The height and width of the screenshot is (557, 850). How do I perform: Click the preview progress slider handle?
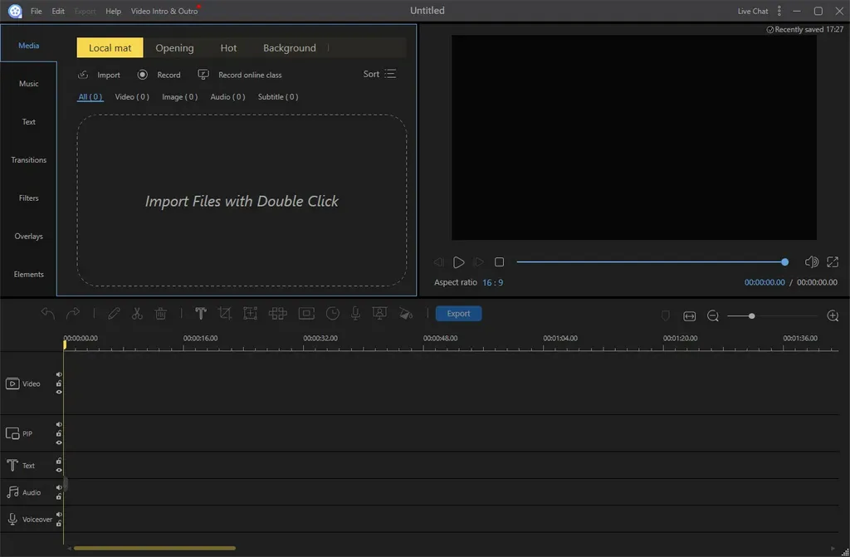tap(785, 262)
